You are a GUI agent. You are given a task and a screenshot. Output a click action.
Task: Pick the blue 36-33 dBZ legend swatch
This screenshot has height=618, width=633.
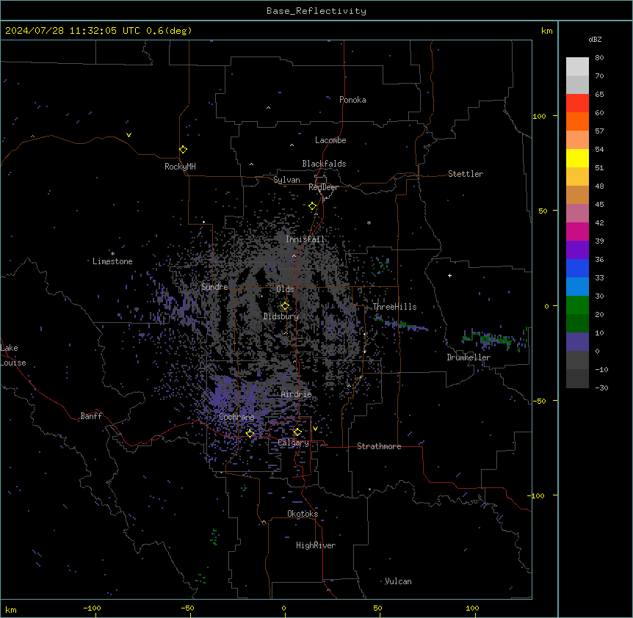click(x=577, y=268)
